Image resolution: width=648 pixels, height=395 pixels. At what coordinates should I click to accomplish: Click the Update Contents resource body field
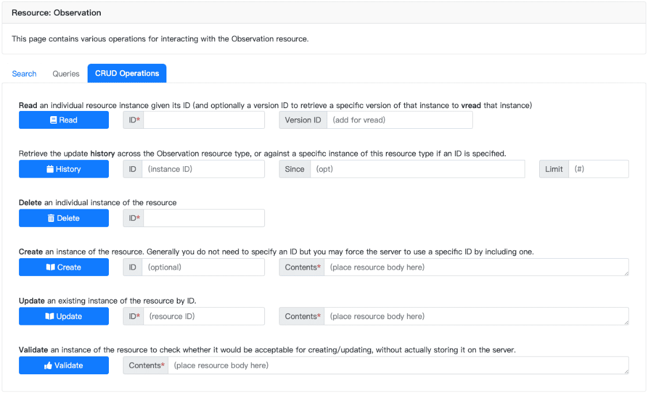pos(476,316)
